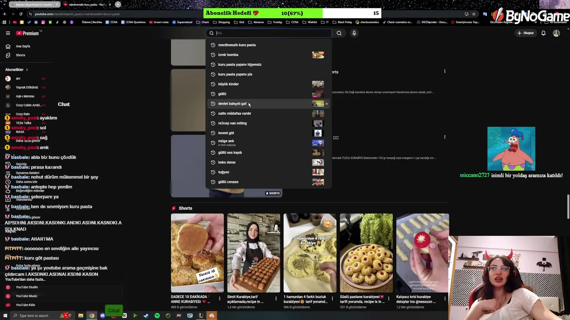The width and height of the screenshot is (570, 320).
Task: Open the Black Friday bookmarks folder
Action: coord(343,22)
